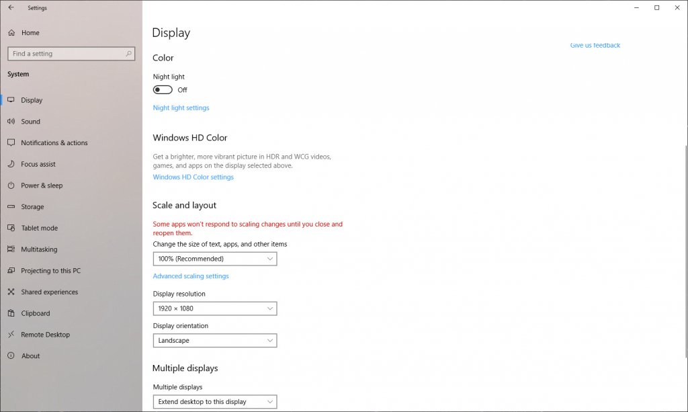Click the System sidebar heading
Image resolution: width=688 pixels, height=412 pixels.
tap(18, 74)
